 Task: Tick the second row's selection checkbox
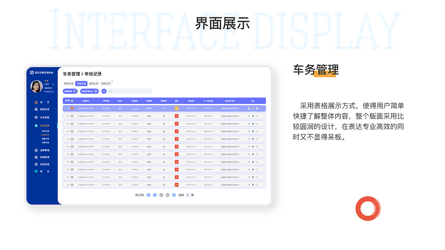[72, 116]
